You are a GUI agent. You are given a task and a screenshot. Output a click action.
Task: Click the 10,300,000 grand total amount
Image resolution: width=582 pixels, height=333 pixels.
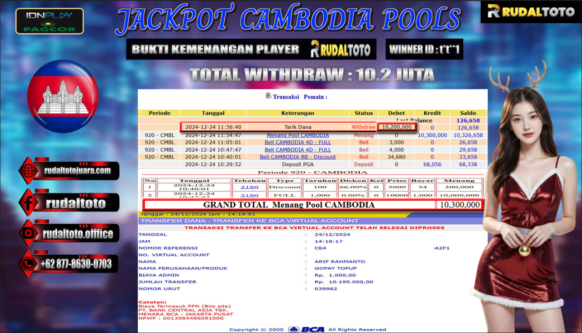click(460, 205)
